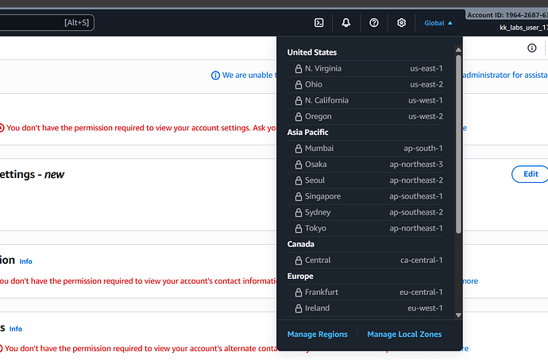548x360 pixels.
Task: Click the lock icon beside Mumbai
Action: 298,149
